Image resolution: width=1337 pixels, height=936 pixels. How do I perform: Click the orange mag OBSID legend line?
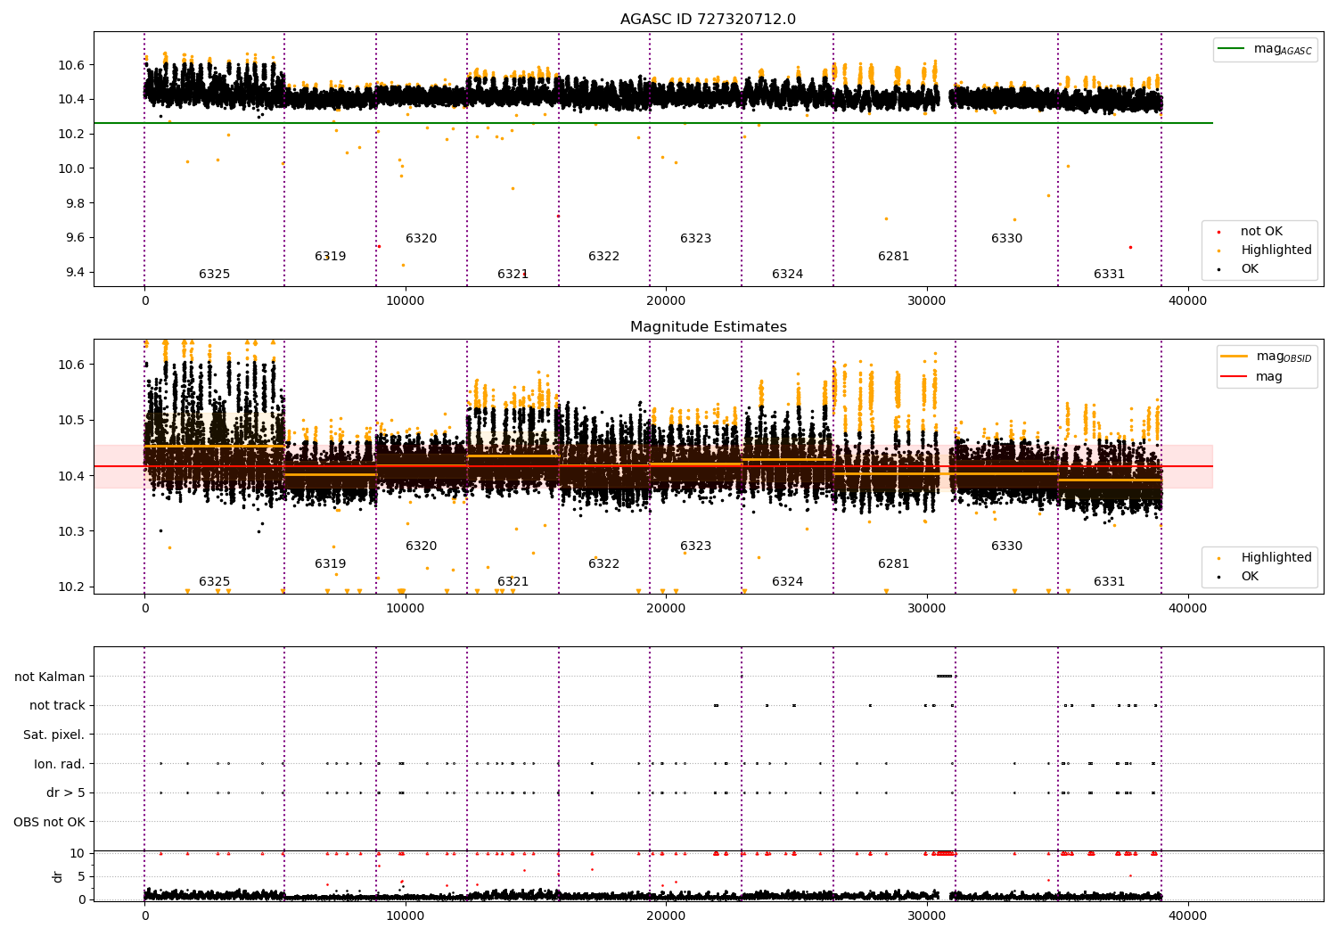[x=1235, y=356]
